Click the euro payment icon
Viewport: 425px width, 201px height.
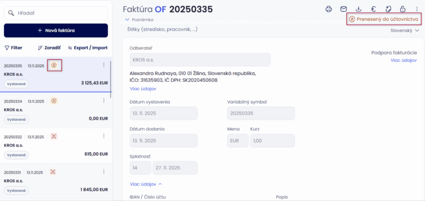click(x=374, y=9)
